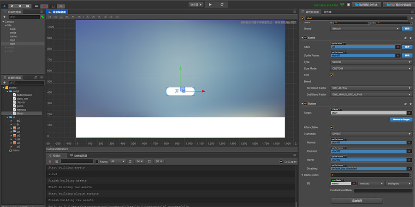
Task: Click the add node plus icon in hierarchy
Action: [4, 17]
